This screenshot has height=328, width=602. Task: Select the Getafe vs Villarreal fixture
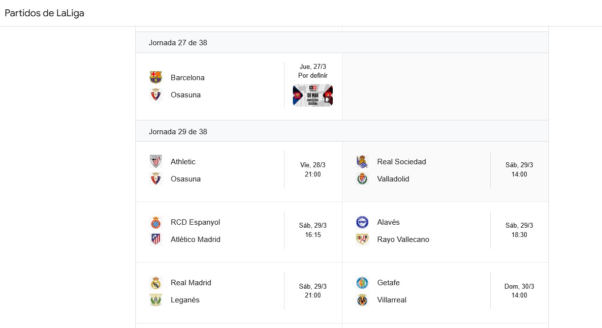coord(423,291)
